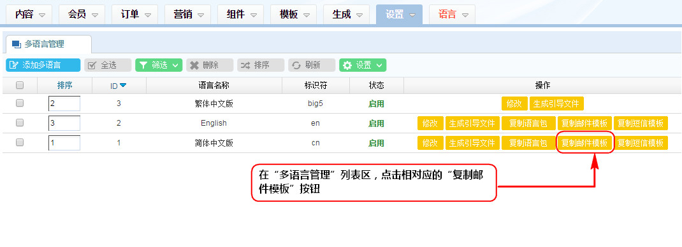Viewport: 682px width, 247px height.
Task: Click 复制短信模板 for English row
Action: click(x=641, y=123)
